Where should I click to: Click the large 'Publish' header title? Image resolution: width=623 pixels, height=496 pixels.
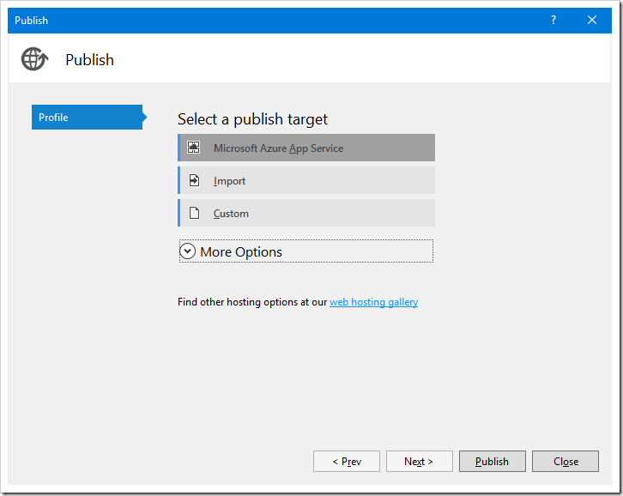click(x=90, y=60)
